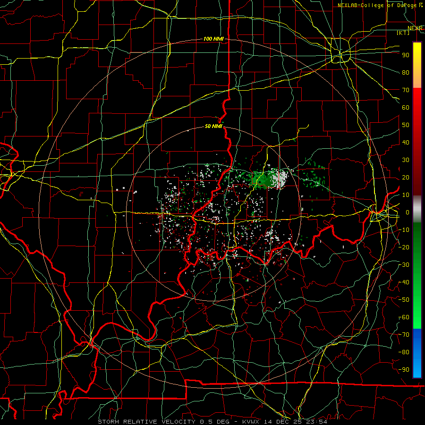Click the 90 label on the velocity scale
The width and height of the screenshot is (425, 425).
point(406,55)
